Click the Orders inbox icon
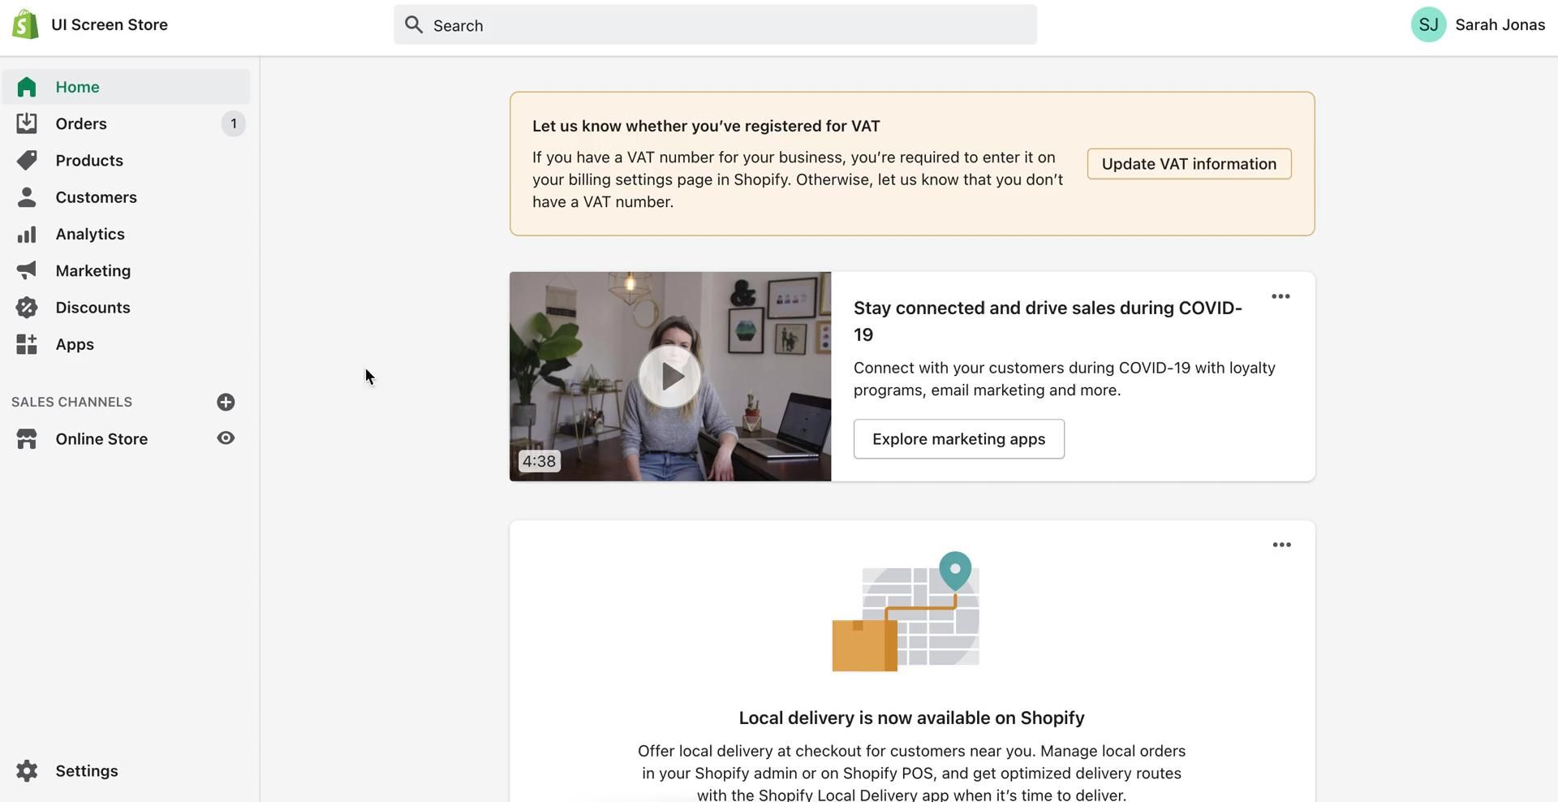This screenshot has height=802, width=1558. [27, 123]
